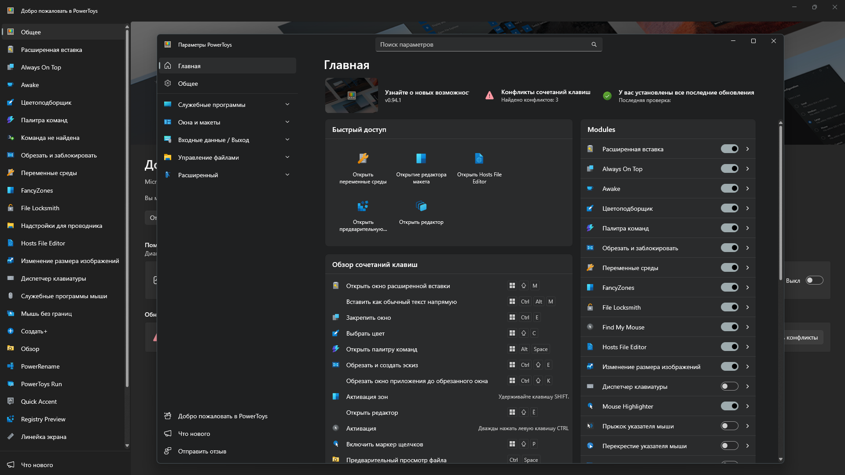This screenshot has width=845, height=475.
Task: Click the What's New banner thumbnail
Action: tap(351, 95)
